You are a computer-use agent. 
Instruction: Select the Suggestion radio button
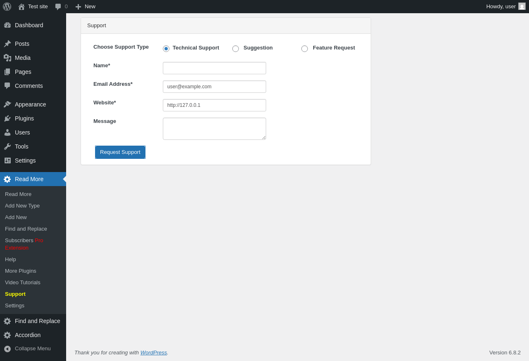236,49
